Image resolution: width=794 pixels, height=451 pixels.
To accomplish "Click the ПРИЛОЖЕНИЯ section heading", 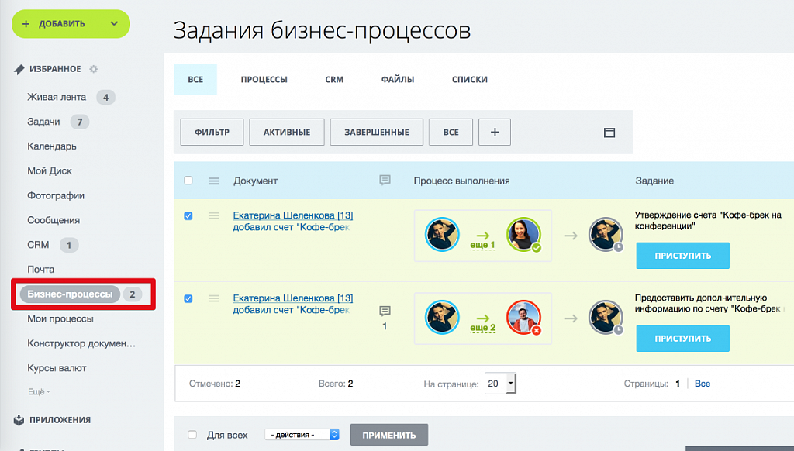I will (60, 420).
